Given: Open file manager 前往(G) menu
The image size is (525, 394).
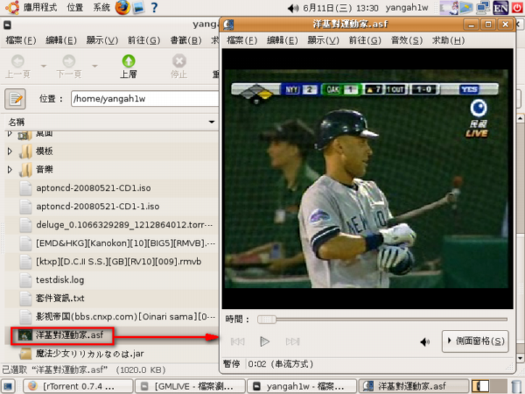Looking at the screenshot, I should tap(144, 40).
